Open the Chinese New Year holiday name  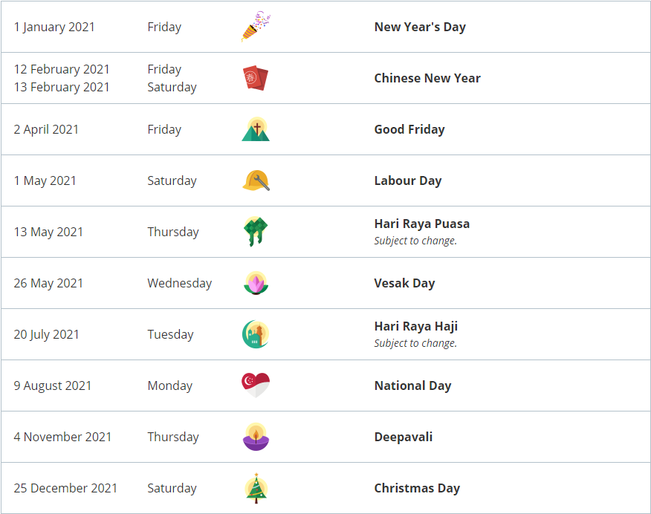click(427, 78)
